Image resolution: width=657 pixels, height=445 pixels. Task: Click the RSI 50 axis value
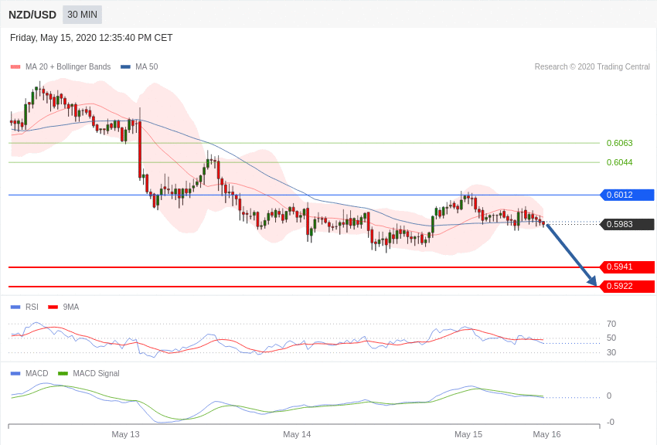(611, 338)
